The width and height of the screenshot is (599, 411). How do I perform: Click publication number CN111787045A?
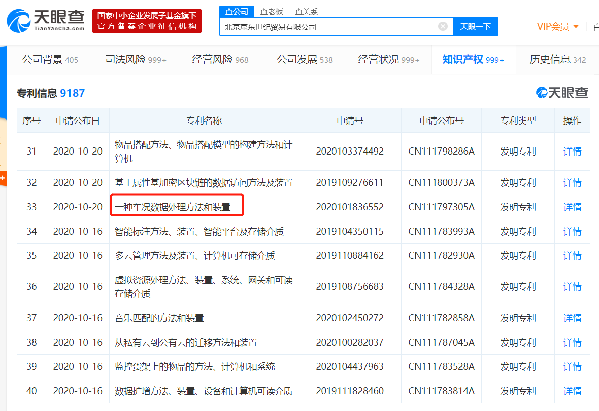(441, 343)
